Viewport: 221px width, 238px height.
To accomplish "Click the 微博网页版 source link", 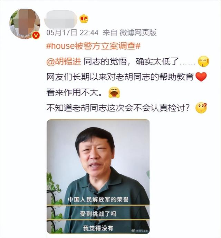I will tap(138, 33).
